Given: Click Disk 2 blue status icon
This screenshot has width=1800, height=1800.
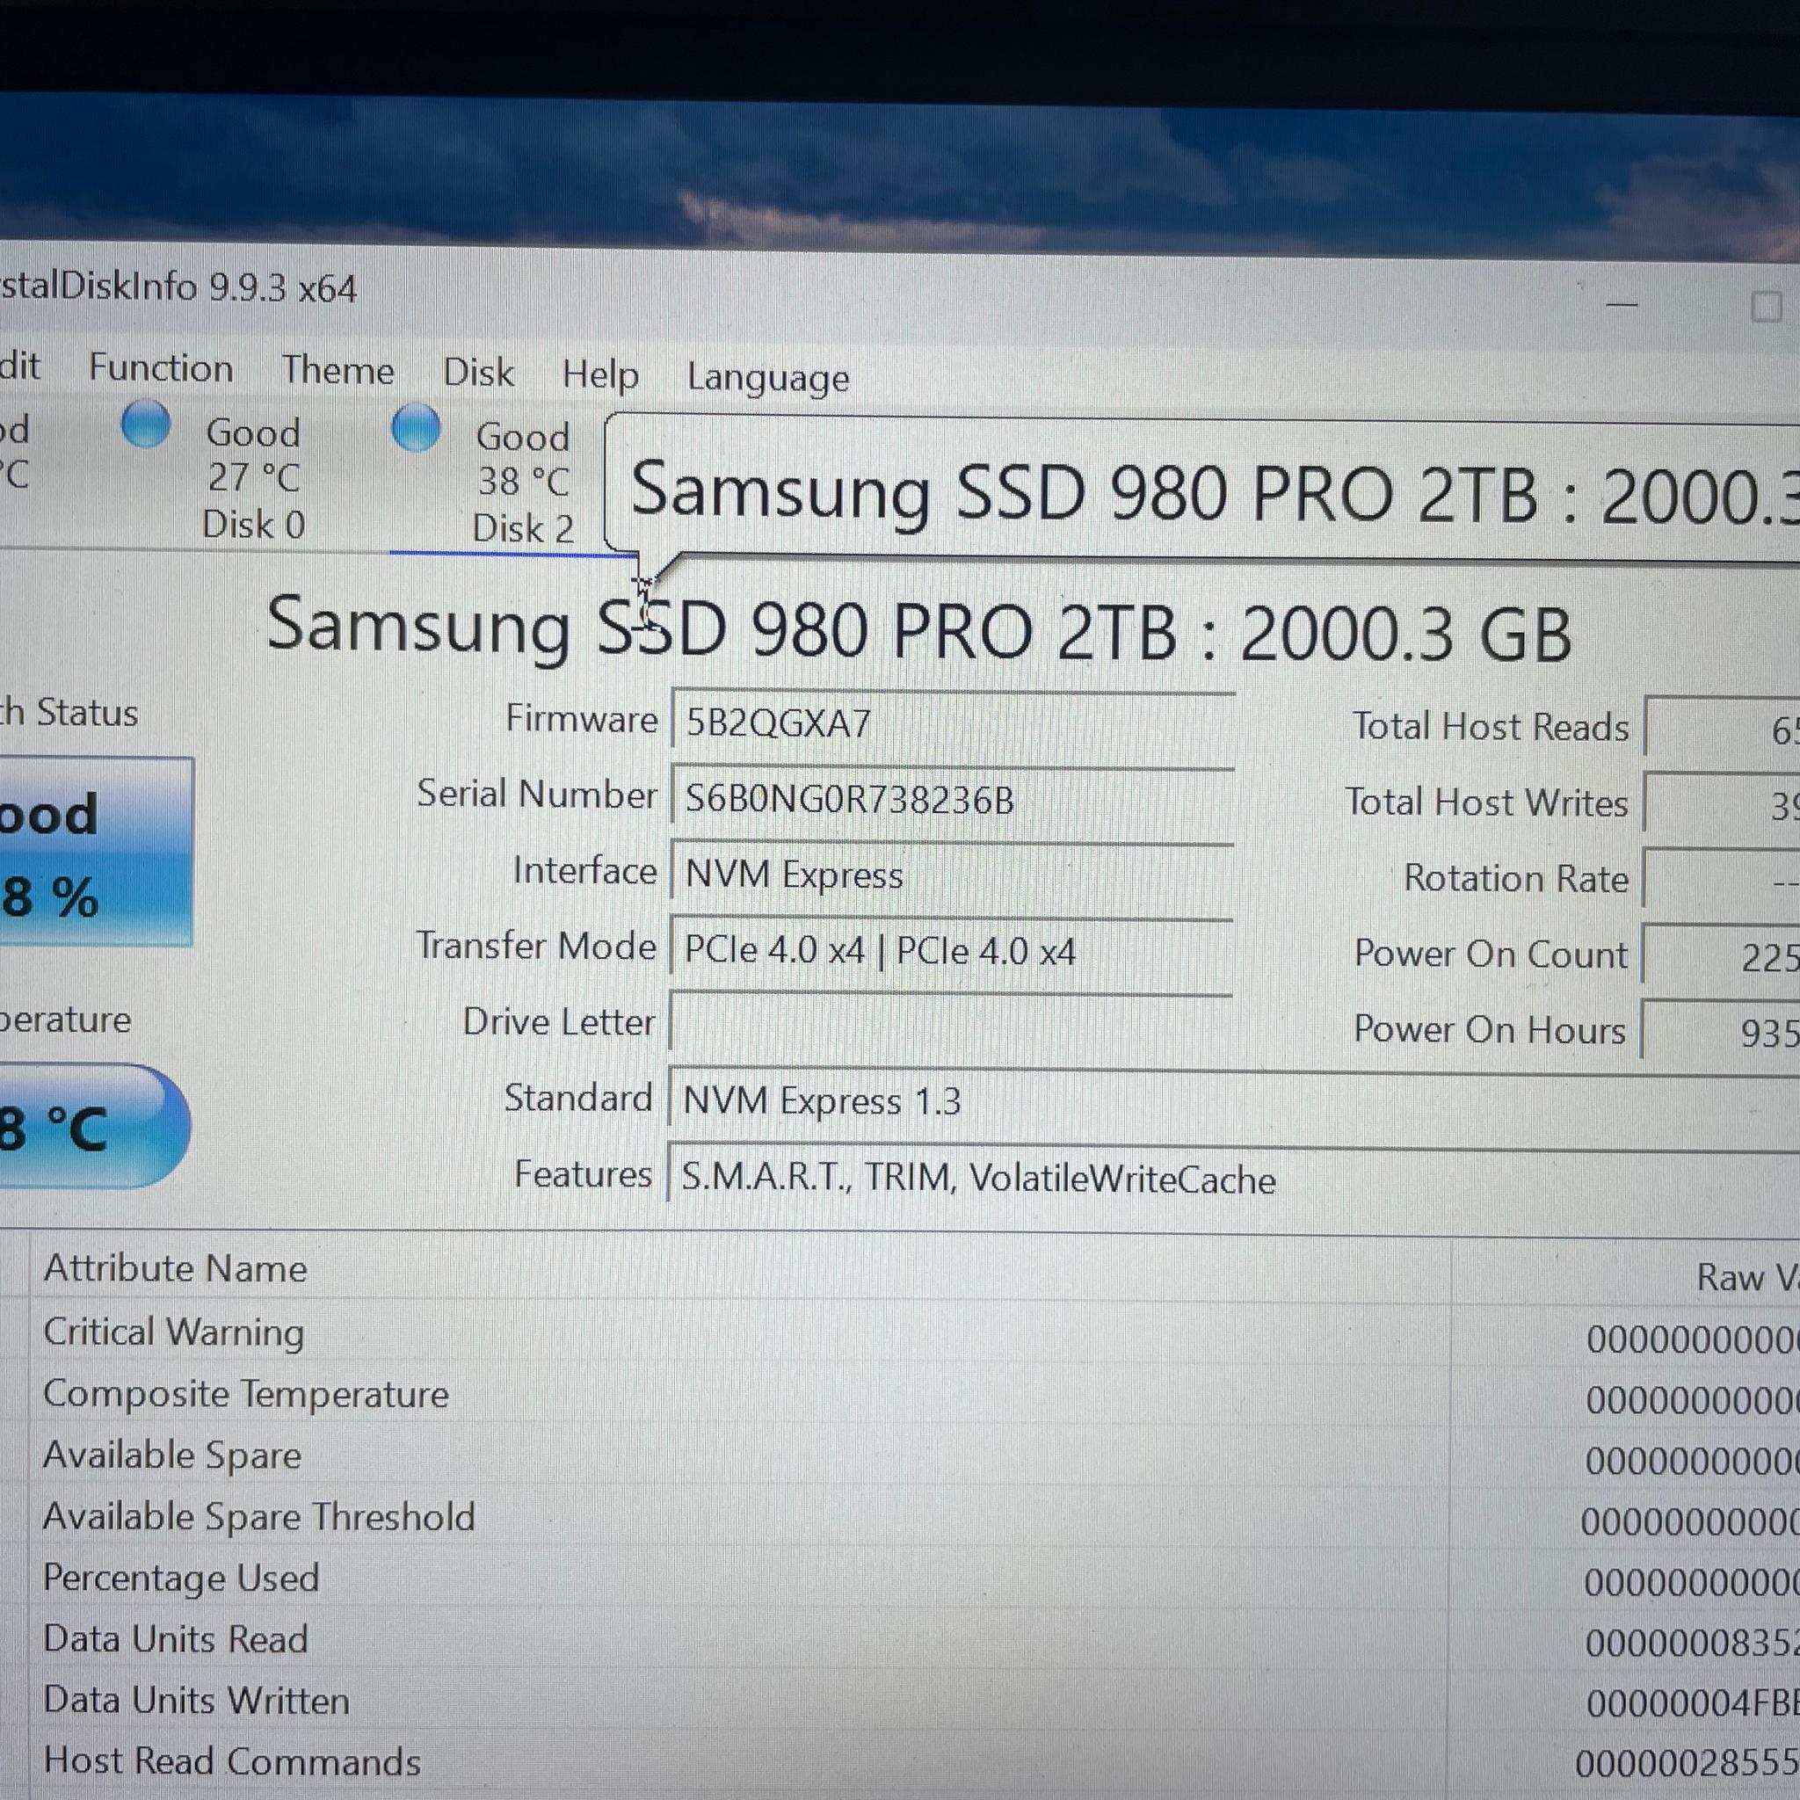Looking at the screenshot, I should click(416, 428).
